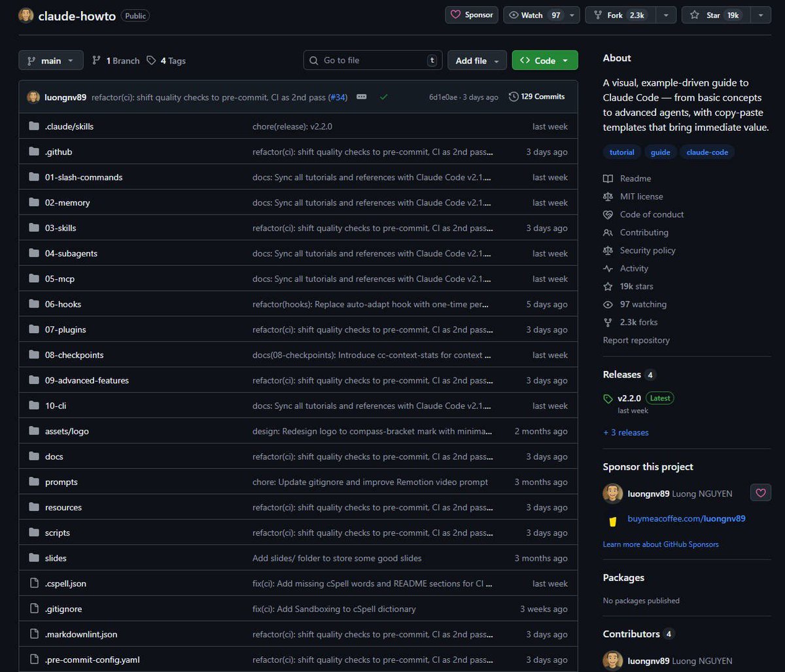Open the 06-hooks folder
Viewport: 785px width, 672px height.
click(x=63, y=304)
